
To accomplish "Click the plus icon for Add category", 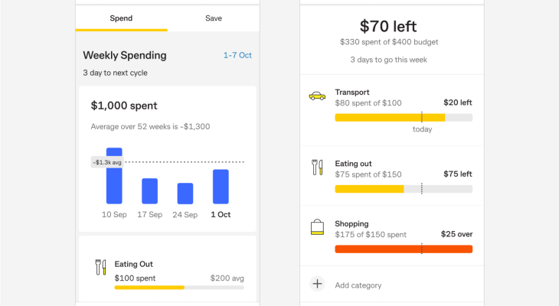I will 317,285.
